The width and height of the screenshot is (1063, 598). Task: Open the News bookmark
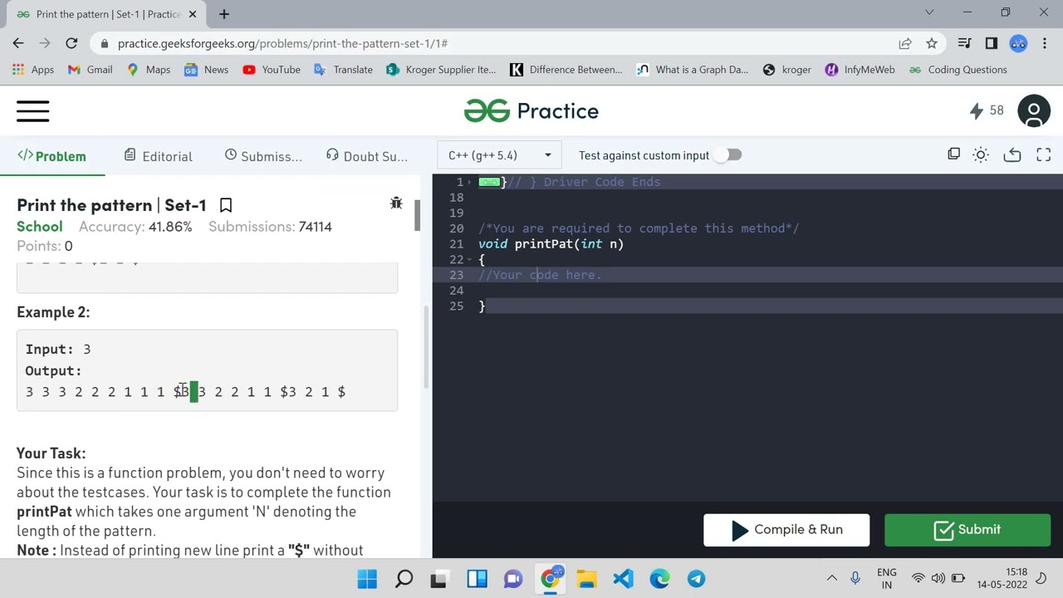click(206, 70)
